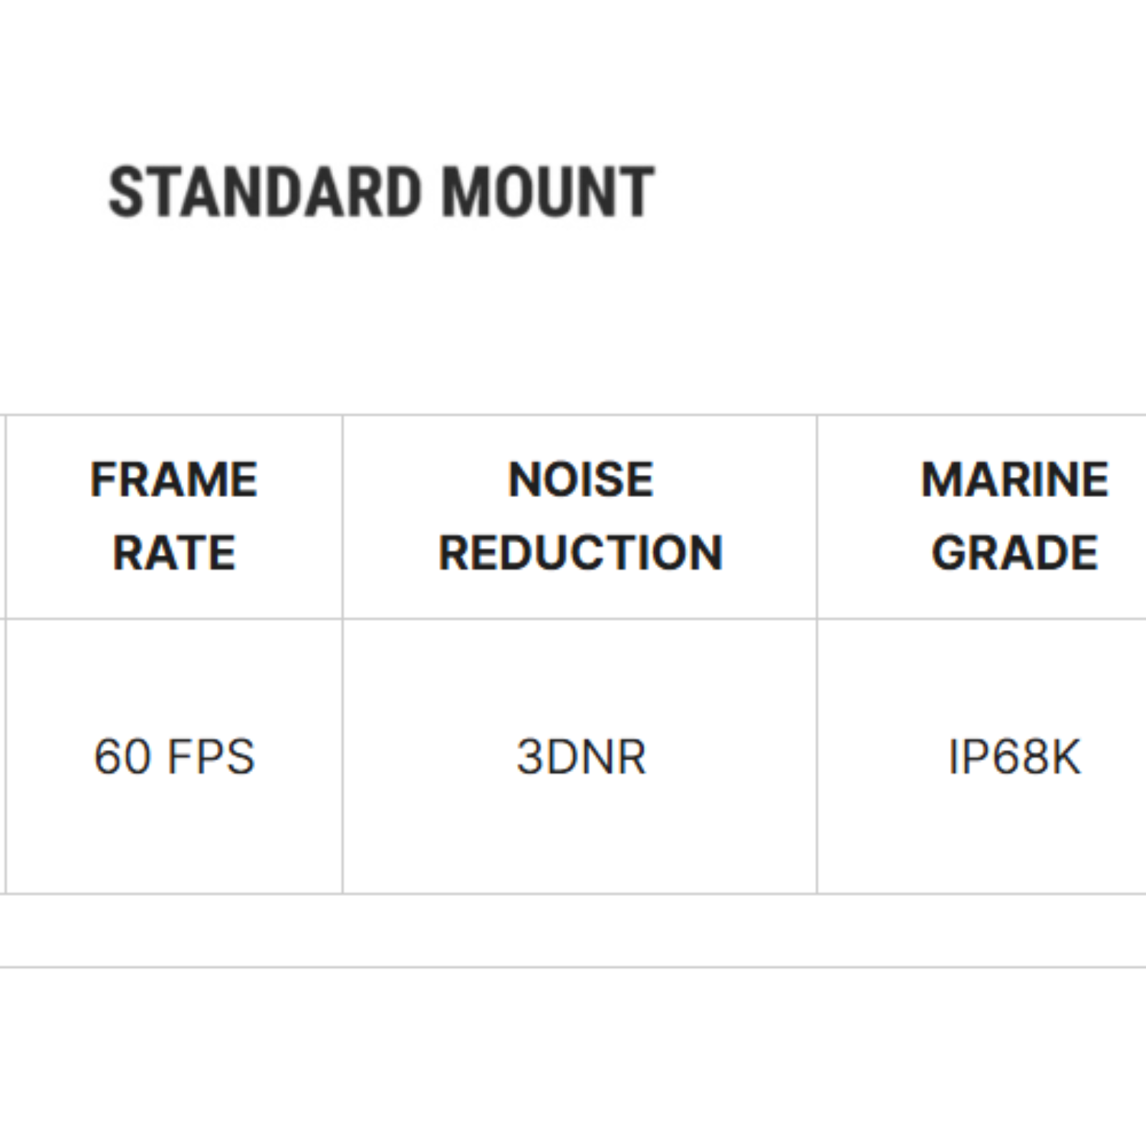Click the FPS text in the frame rate value
This screenshot has height=1146, width=1146.
(x=211, y=756)
